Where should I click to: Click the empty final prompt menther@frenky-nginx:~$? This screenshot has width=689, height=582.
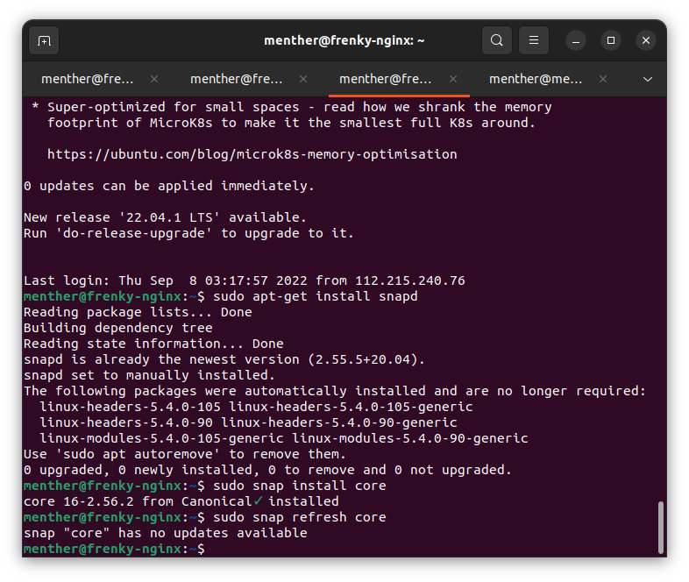coord(114,549)
